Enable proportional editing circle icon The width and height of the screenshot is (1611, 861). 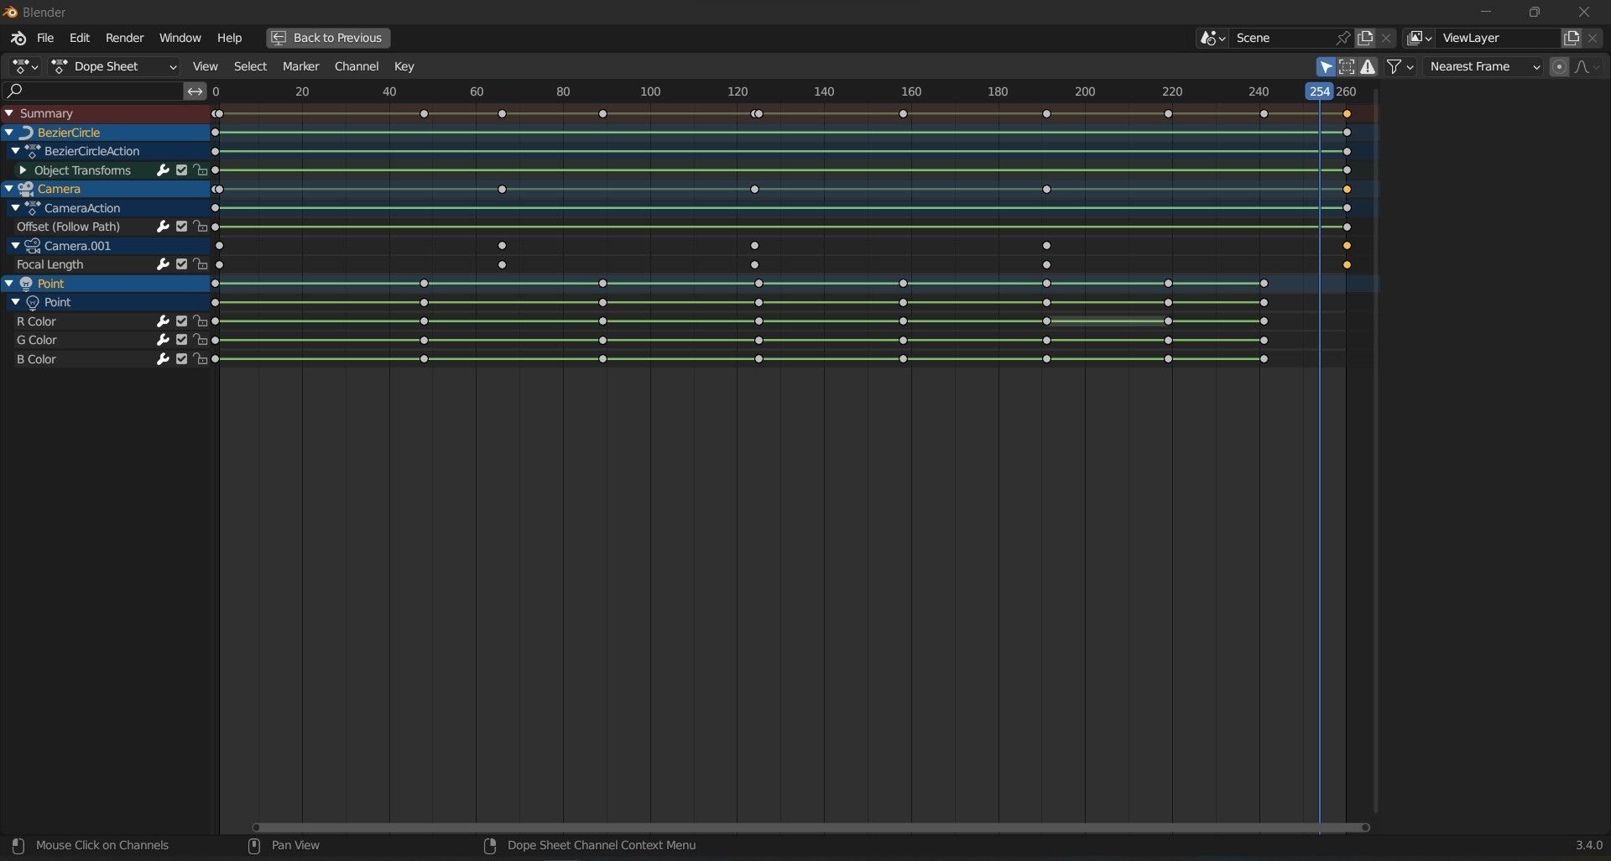point(1559,67)
